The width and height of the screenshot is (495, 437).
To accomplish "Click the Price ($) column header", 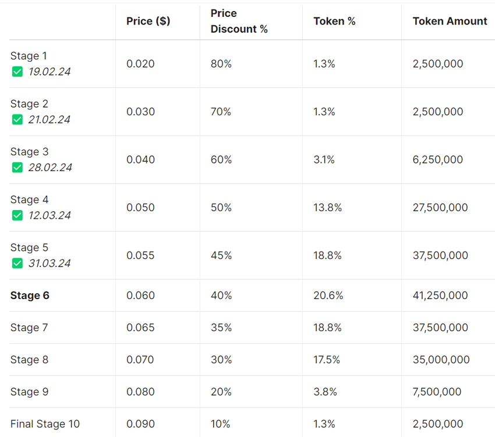I will pos(148,21).
